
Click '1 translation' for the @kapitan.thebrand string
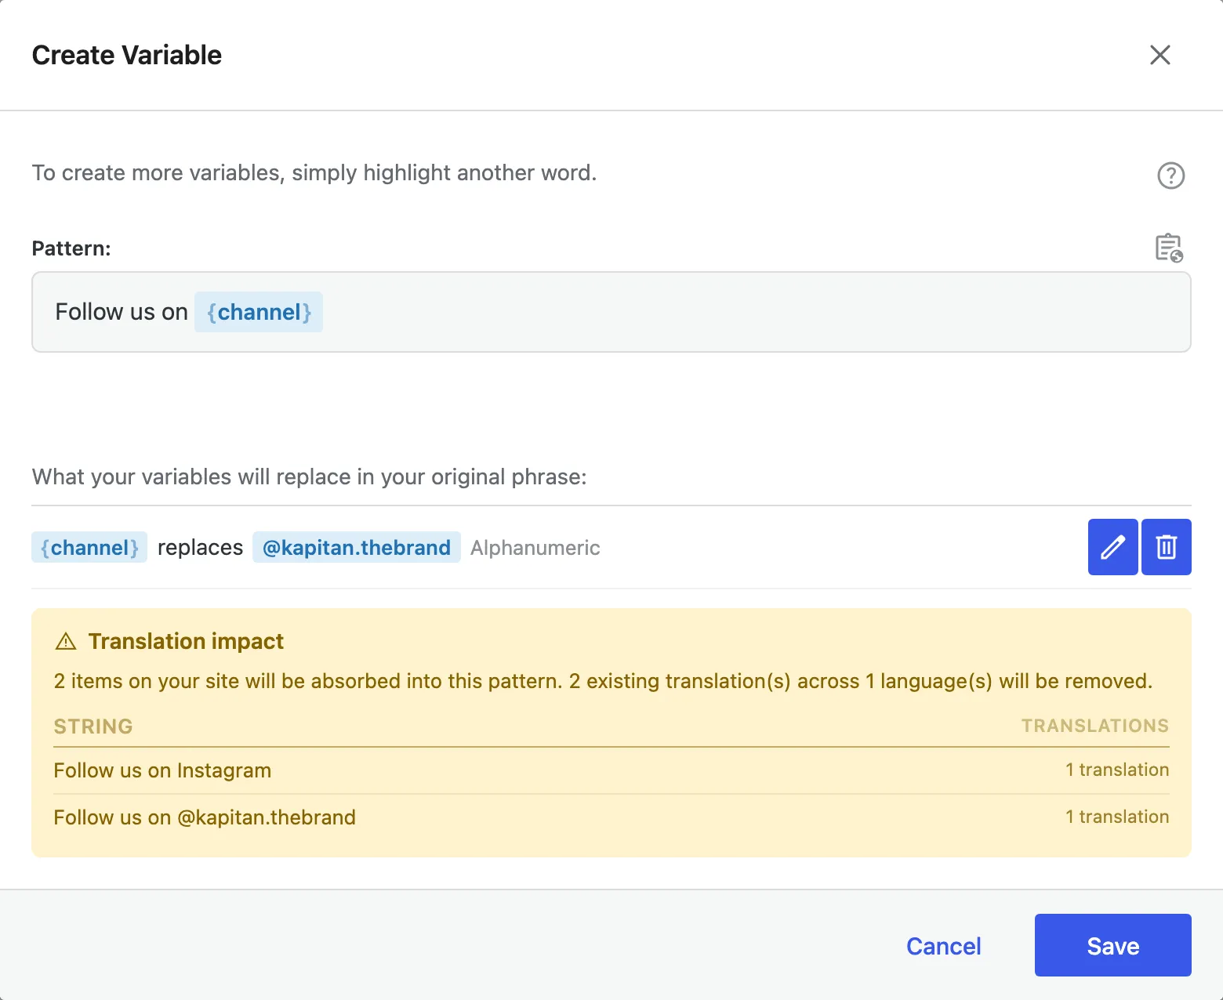pos(1117,817)
